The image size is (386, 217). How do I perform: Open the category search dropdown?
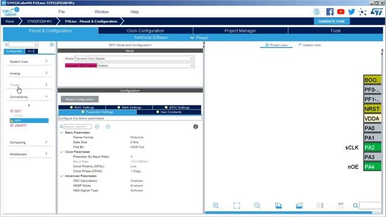click(x=24, y=45)
